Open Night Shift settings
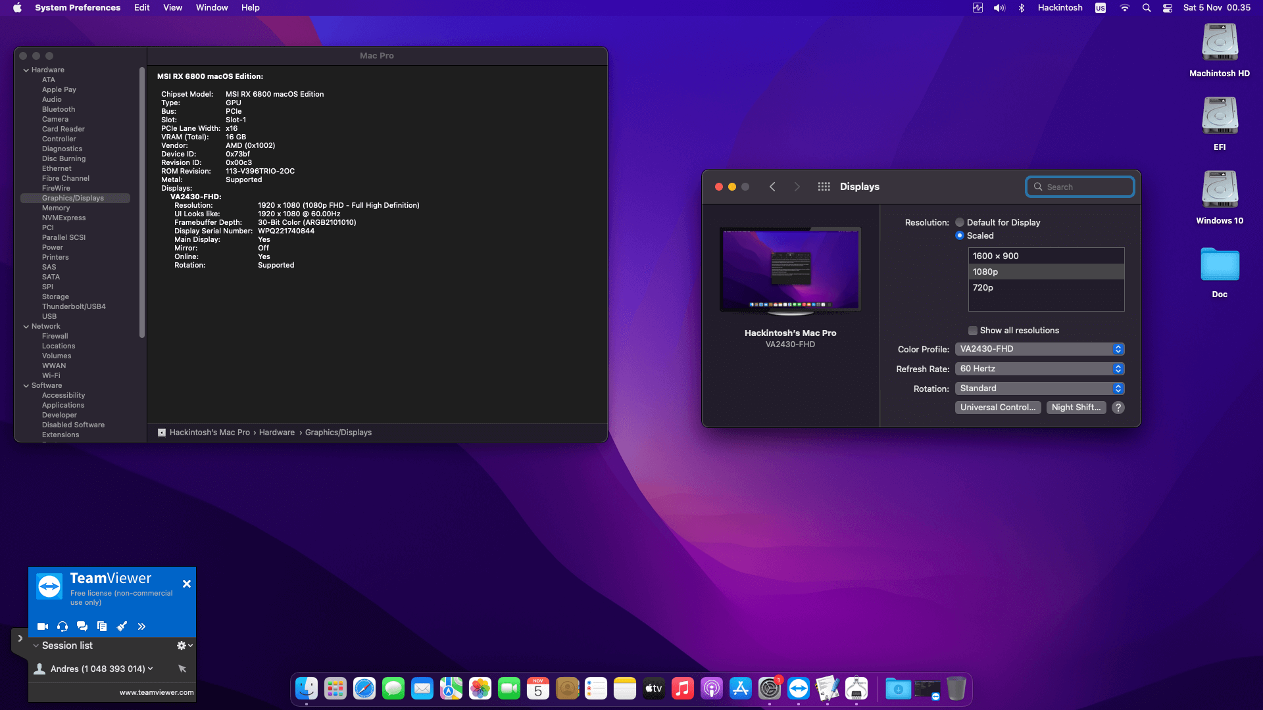Viewport: 1263px width, 710px height. [x=1076, y=408]
